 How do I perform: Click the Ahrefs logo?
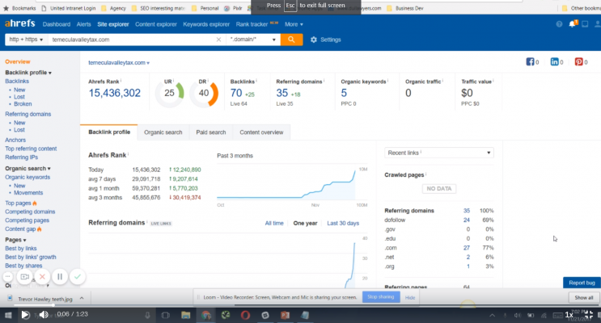[20, 24]
